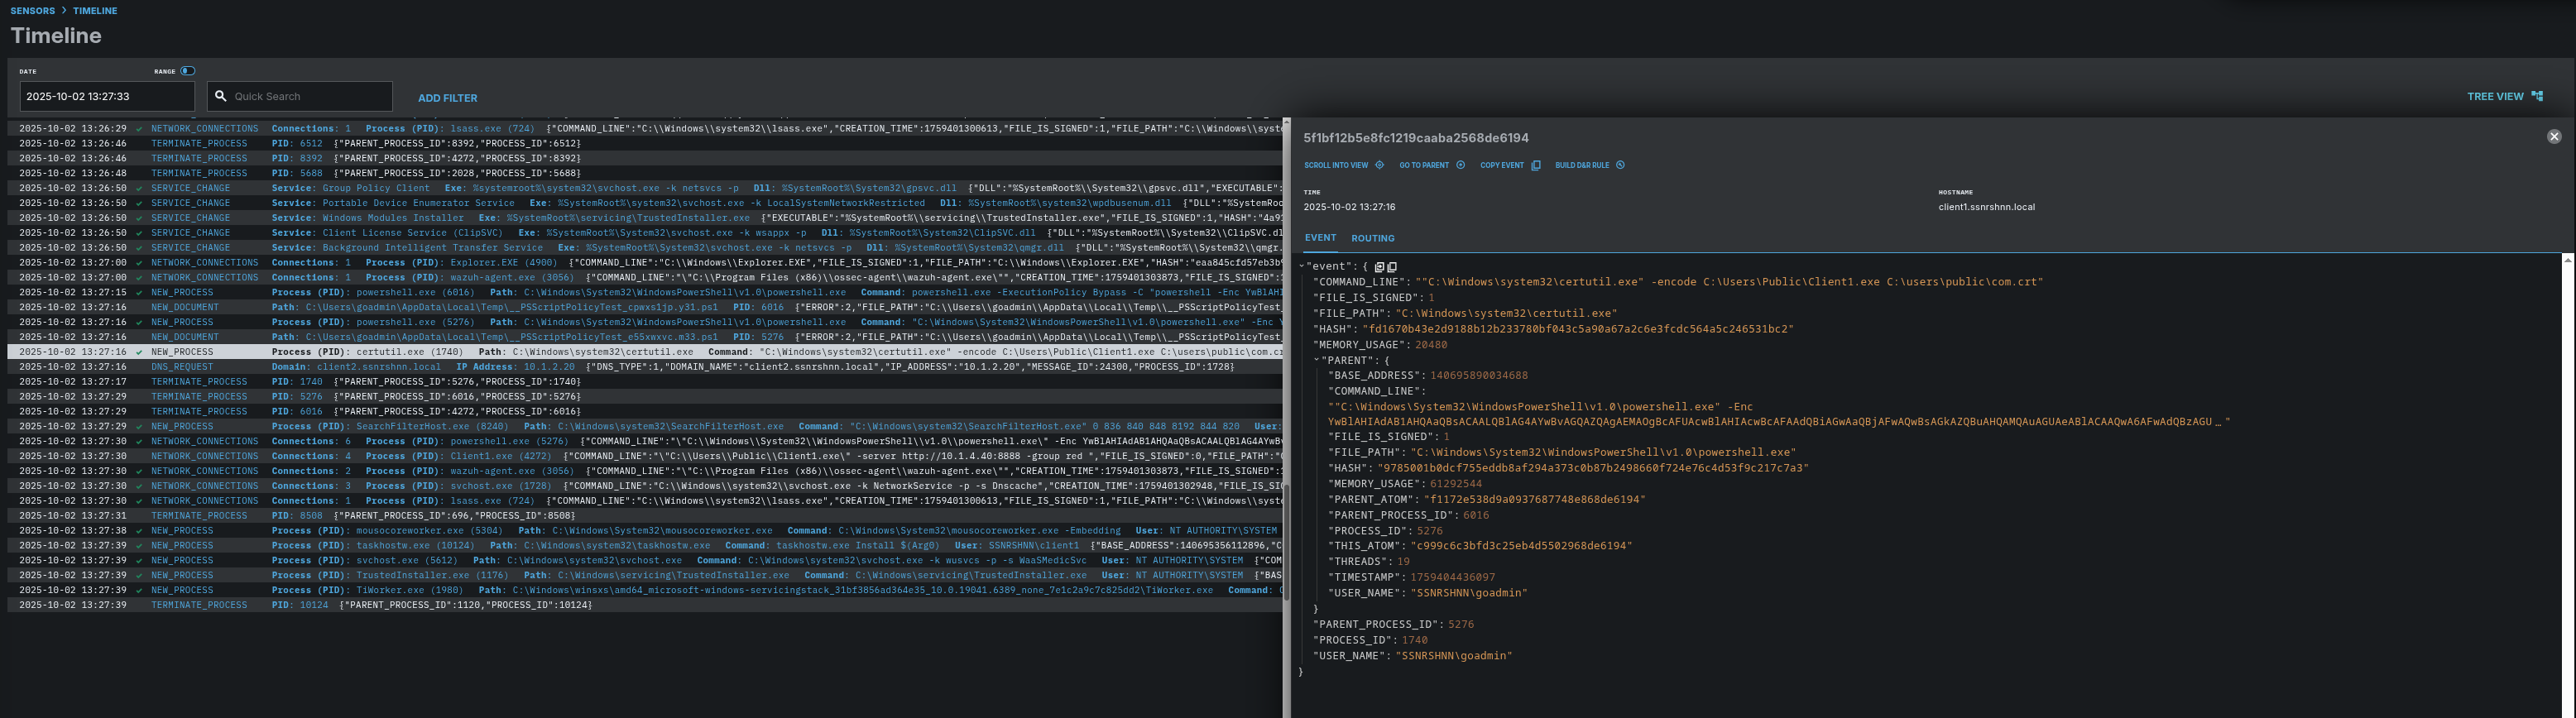Select the Event tab

(1319, 238)
